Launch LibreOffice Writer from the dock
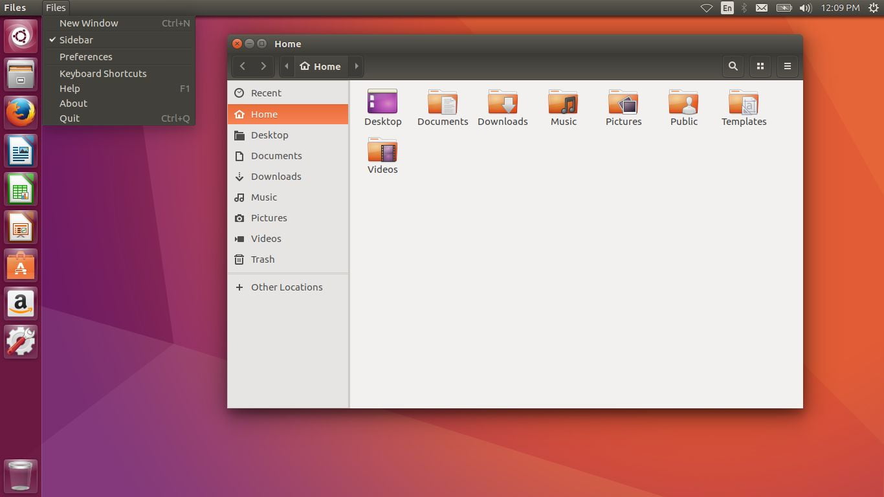The image size is (884, 497). pos(20,151)
